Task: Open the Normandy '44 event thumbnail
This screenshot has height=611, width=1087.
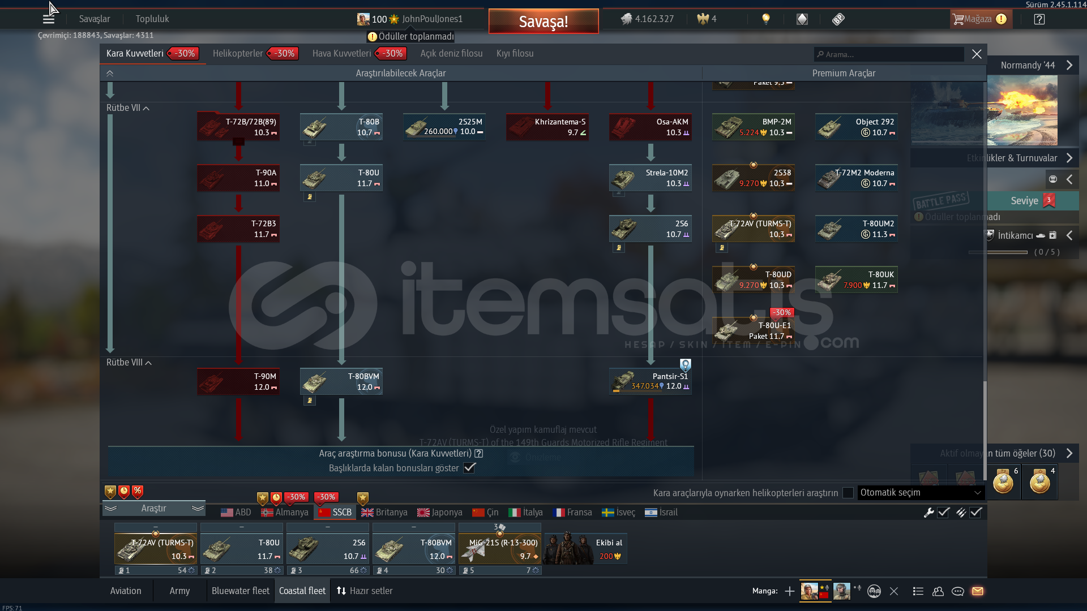Action: (1022, 110)
